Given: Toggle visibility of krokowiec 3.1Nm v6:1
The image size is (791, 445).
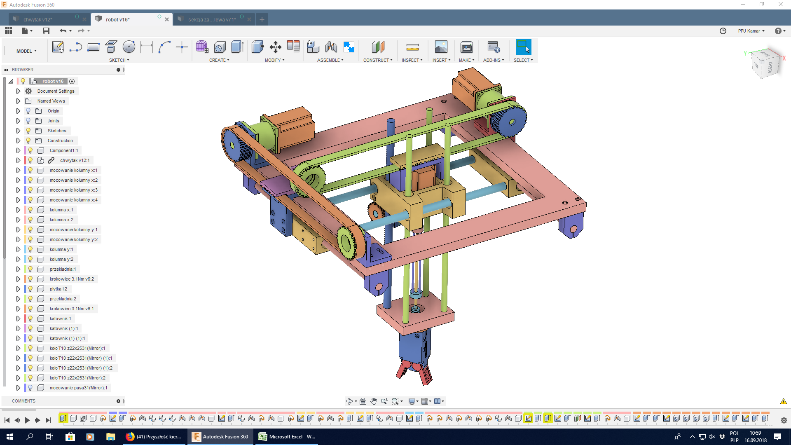Looking at the screenshot, I should (x=30, y=308).
